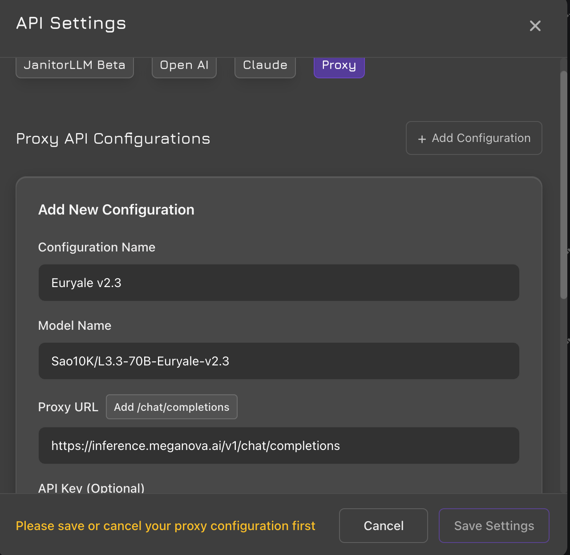Click the Proxy URL label
570x555 pixels.
pos(68,407)
